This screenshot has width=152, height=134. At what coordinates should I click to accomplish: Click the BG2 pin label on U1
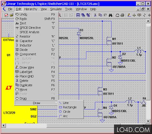tap(34, 116)
